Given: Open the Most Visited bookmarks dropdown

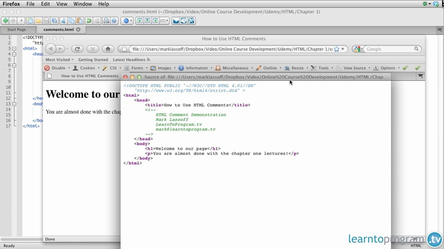Looking at the screenshot, I should (x=59, y=60).
